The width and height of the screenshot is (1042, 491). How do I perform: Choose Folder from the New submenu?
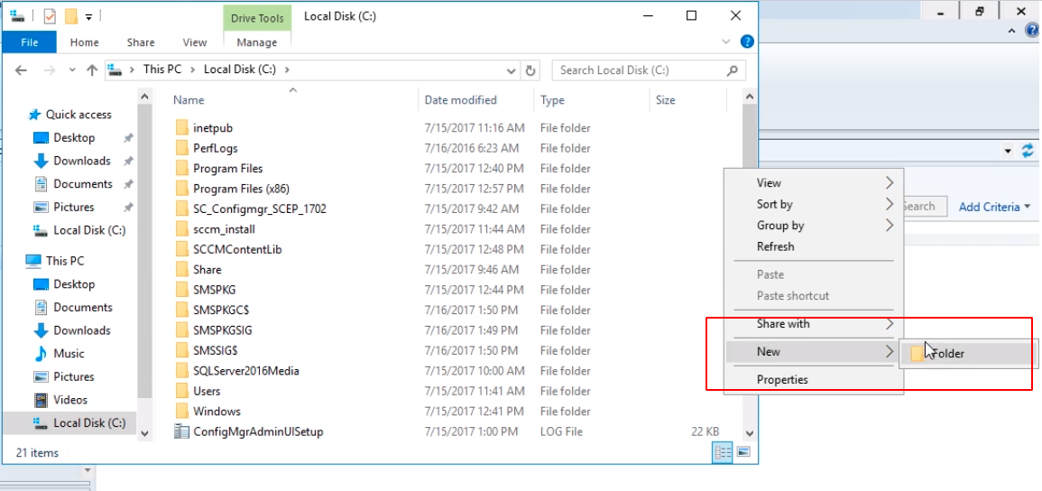click(946, 354)
